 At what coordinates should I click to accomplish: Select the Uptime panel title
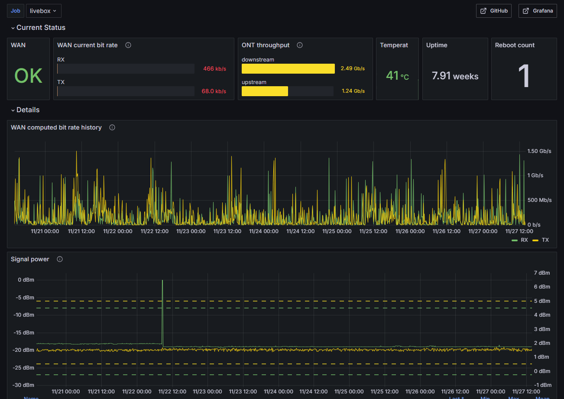[x=437, y=45]
